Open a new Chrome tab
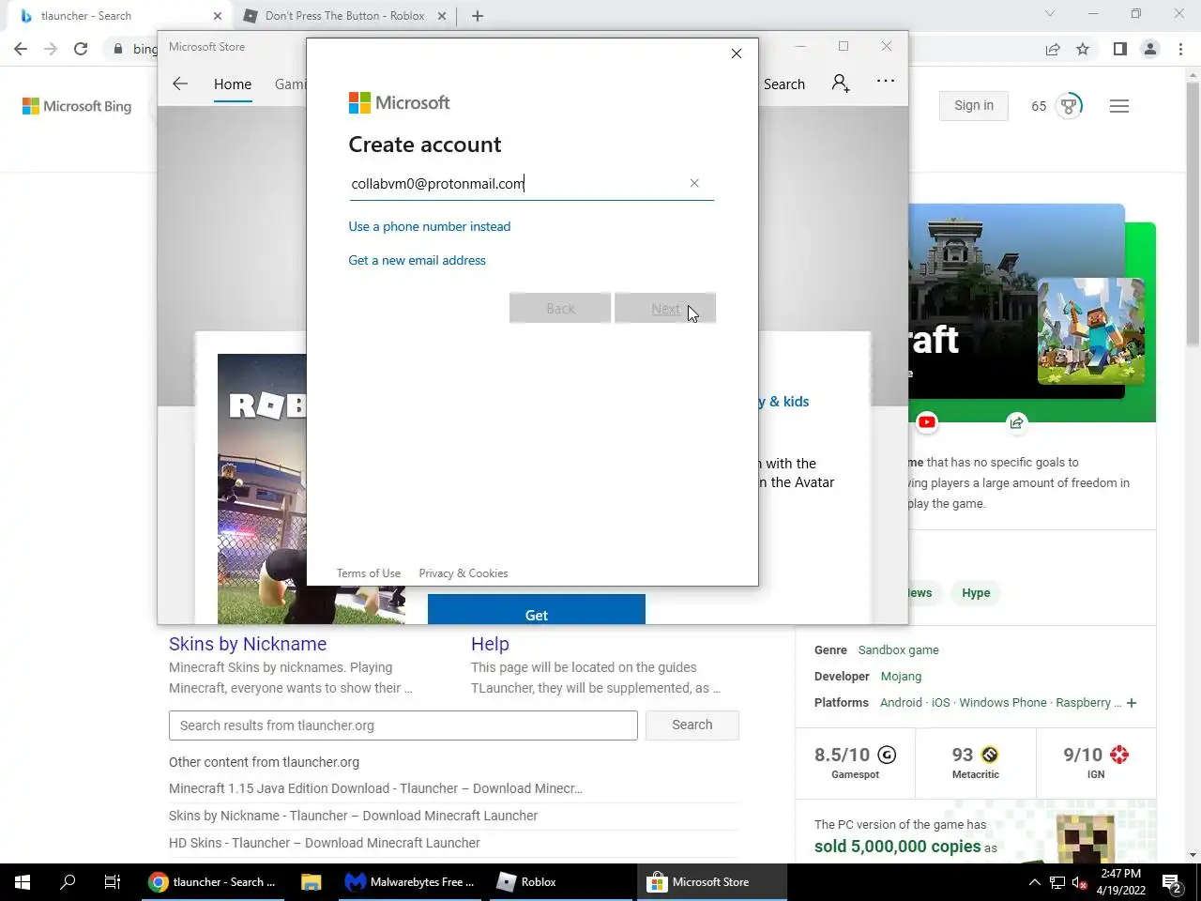This screenshot has height=901, width=1201. (x=478, y=16)
